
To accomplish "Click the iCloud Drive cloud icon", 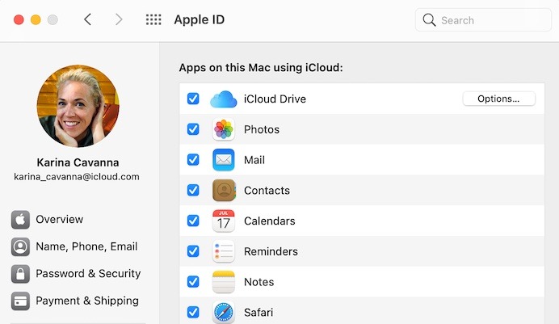I will [x=224, y=99].
